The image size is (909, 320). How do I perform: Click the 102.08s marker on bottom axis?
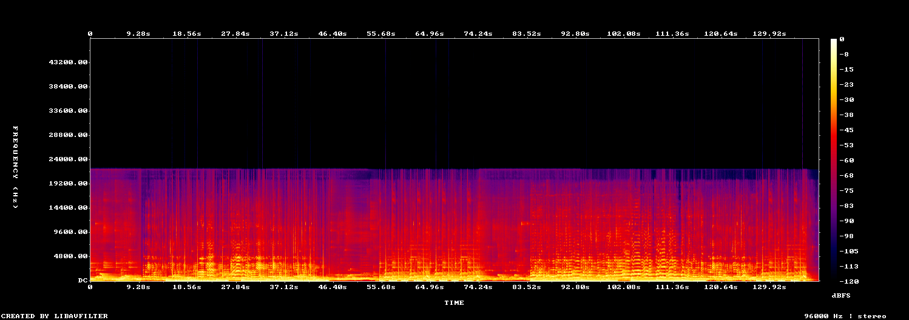pyautogui.click(x=624, y=287)
